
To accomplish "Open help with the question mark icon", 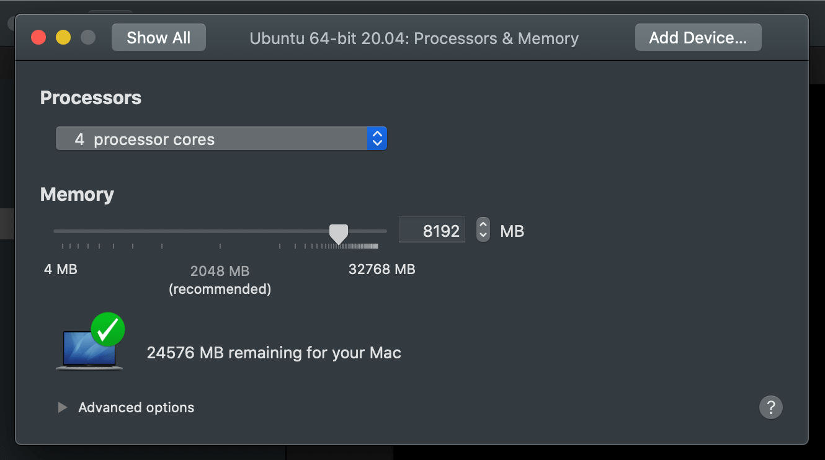I will coord(770,407).
